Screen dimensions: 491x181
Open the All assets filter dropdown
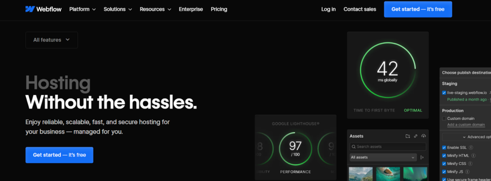(383, 157)
